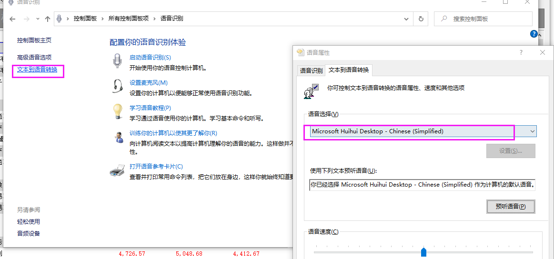Click the ? help button in 语音属性 title bar
The width and height of the screenshot is (554, 259).
(x=521, y=52)
